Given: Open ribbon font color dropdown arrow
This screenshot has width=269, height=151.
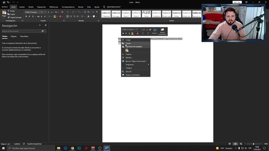Looking at the screenshot, I should (x=63, y=16).
